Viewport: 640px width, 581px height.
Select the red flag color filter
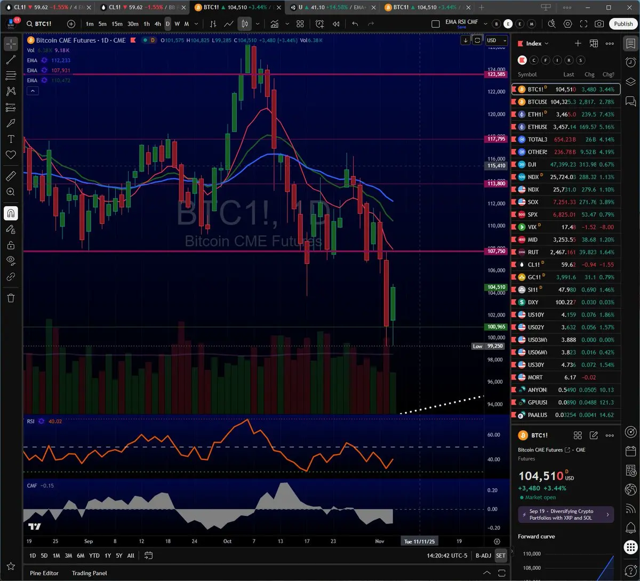click(521, 60)
